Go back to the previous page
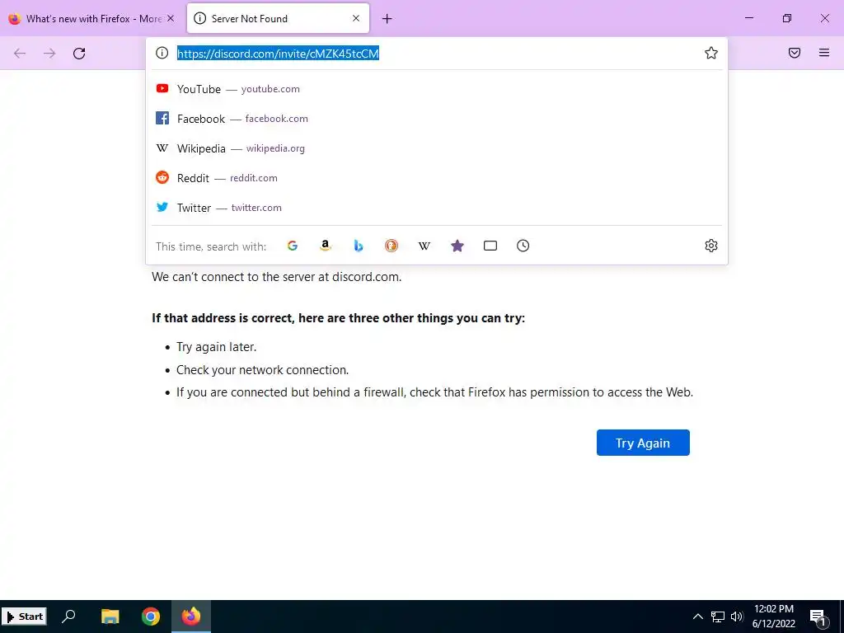 pyautogui.click(x=20, y=54)
